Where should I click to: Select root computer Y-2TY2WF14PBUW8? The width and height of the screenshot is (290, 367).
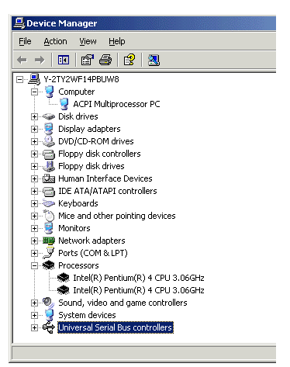81,79
